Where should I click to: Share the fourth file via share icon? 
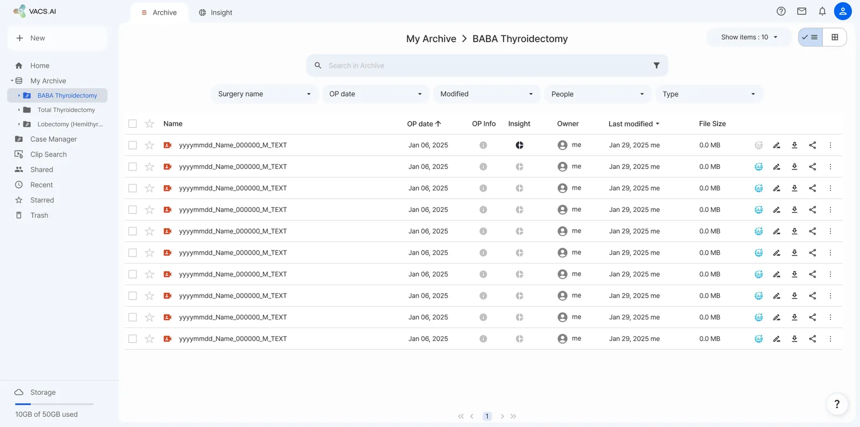coord(812,210)
